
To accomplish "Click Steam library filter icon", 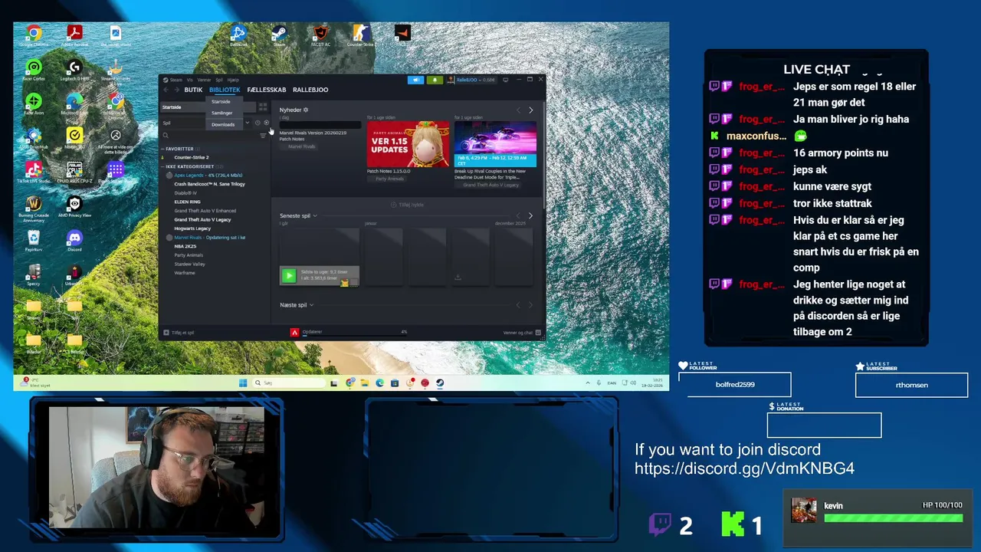I will [263, 136].
